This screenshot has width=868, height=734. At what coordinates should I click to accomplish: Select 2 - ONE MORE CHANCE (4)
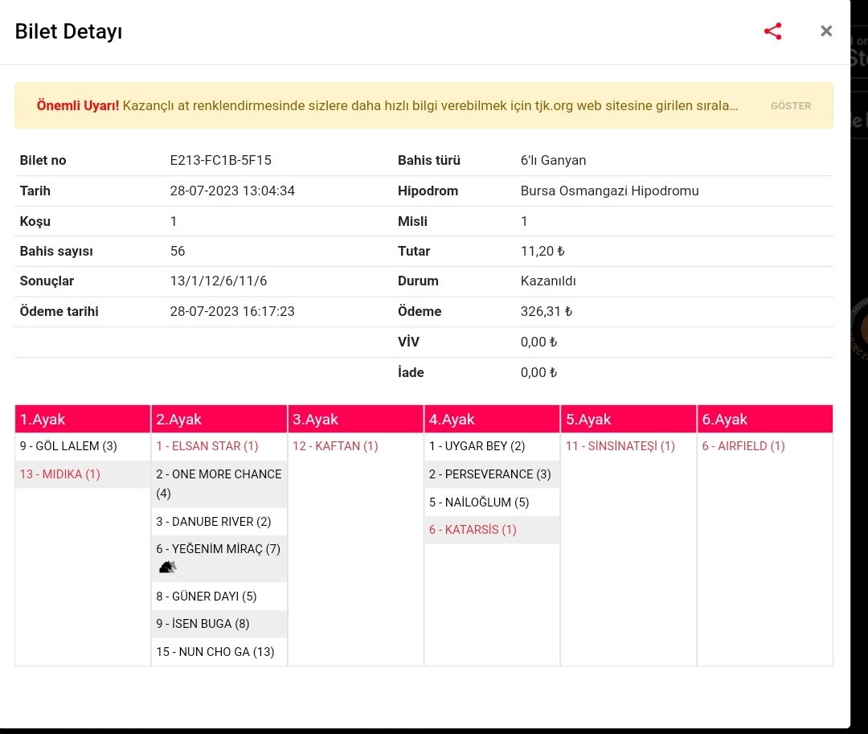pyautogui.click(x=219, y=484)
